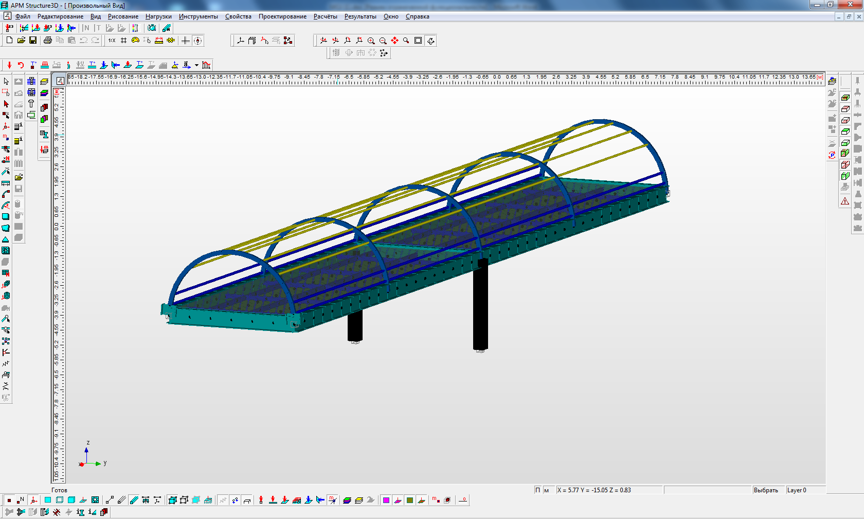Select the solid red arrow tool
The height and width of the screenshot is (519, 864).
click(6, 104)
